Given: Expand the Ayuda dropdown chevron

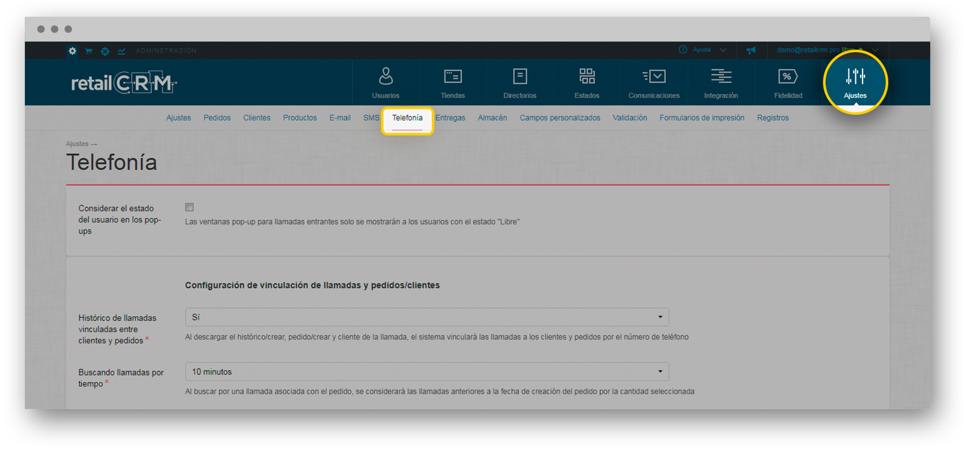Looking at the screenshot, I should pos(723,50).
